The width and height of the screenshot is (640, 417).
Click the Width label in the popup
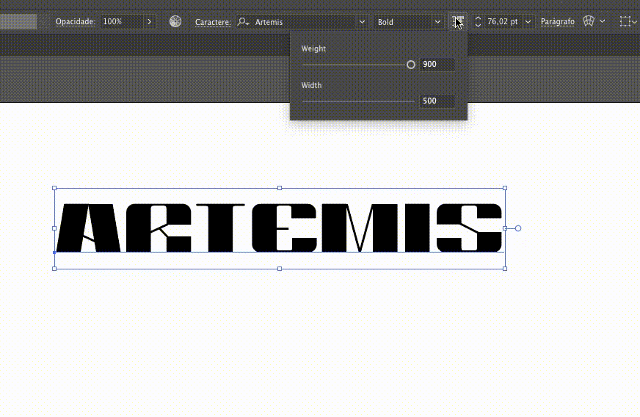[311, 85]
